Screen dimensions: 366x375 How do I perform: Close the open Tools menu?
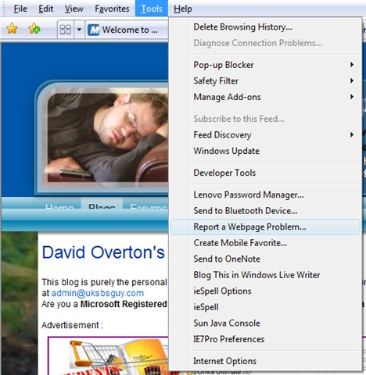pyautogui.click(x=152, y=9)
